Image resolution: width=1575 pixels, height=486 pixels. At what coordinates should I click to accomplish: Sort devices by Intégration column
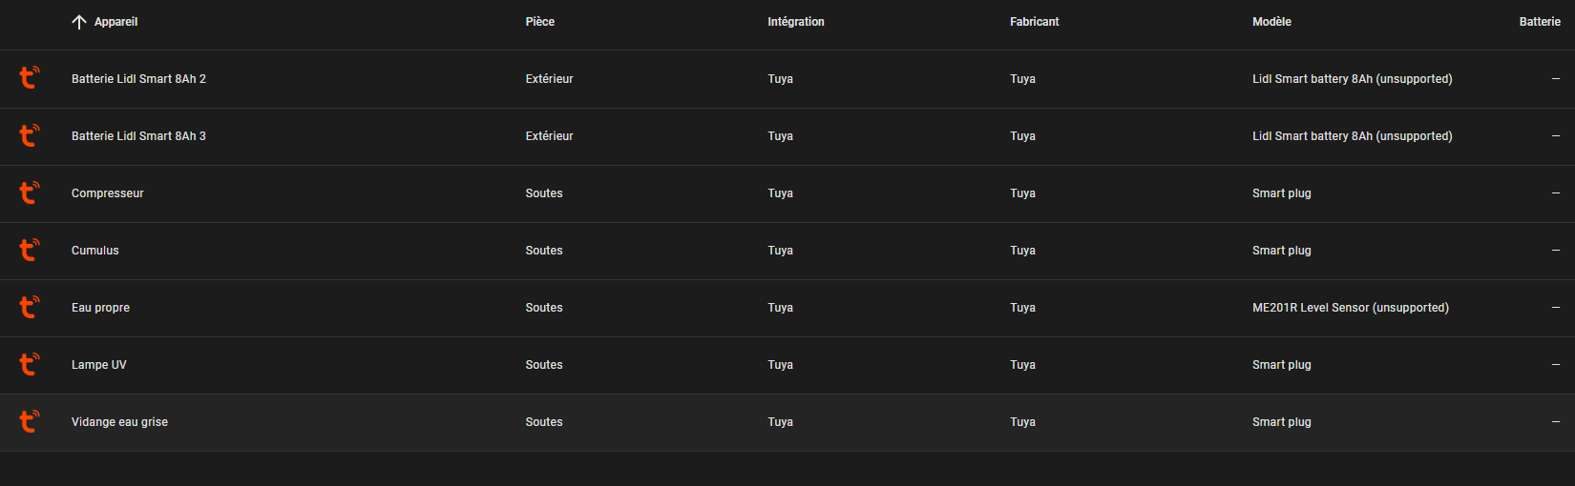[x=795, y=22]
